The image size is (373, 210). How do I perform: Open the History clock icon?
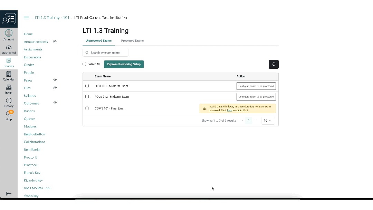(x=9, y=101)
